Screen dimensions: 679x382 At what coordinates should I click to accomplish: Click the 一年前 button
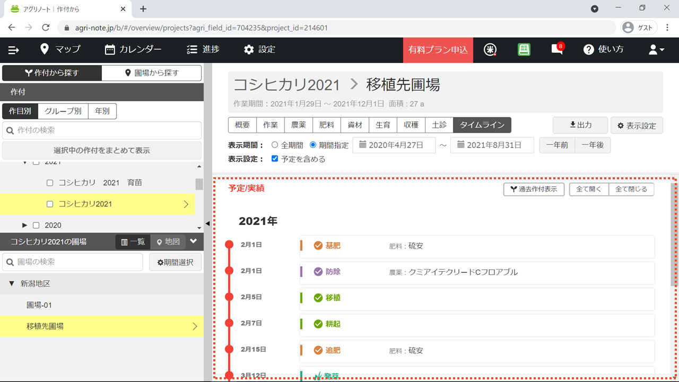(x=557, y=145)
